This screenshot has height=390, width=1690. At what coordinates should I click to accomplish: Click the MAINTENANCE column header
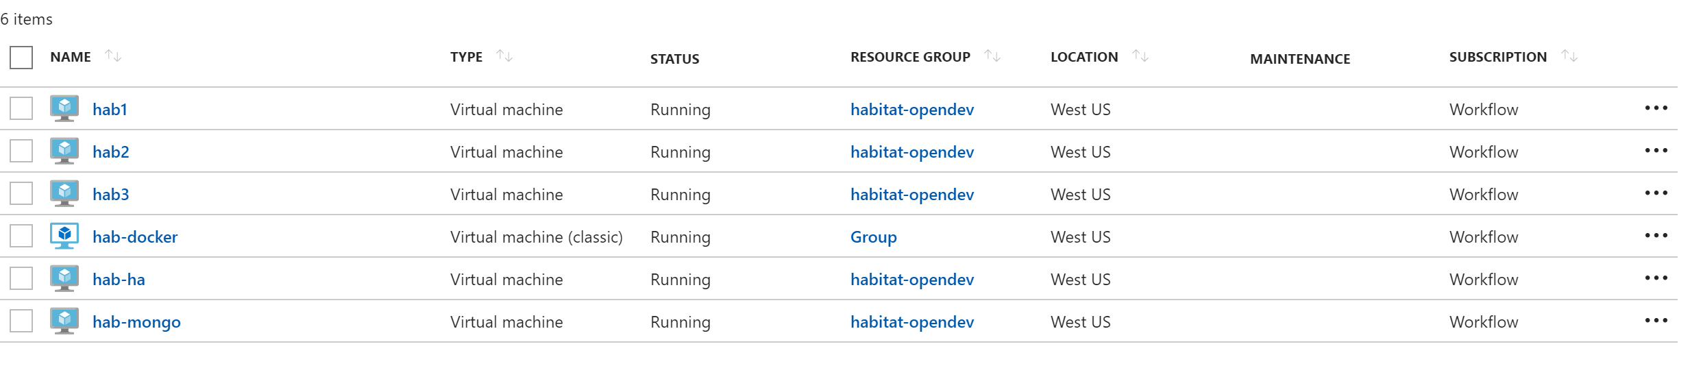point(1299,59)
